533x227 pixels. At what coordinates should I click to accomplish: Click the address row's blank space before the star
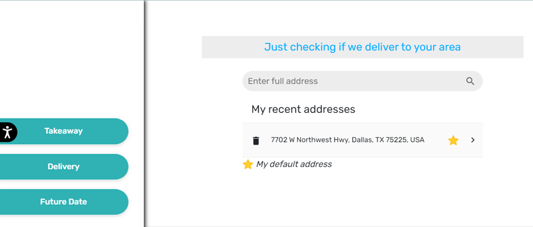click(x=436, y=140)
